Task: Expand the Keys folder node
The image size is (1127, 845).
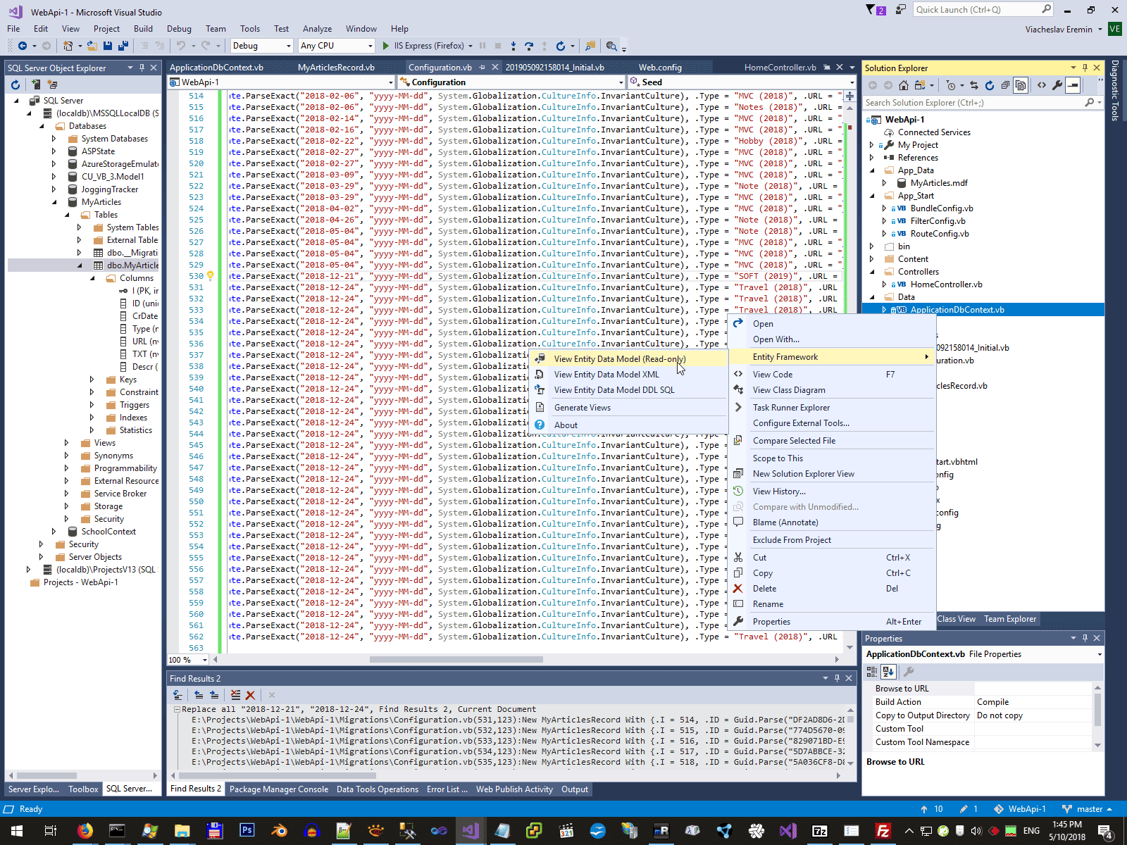Action: 92,380
